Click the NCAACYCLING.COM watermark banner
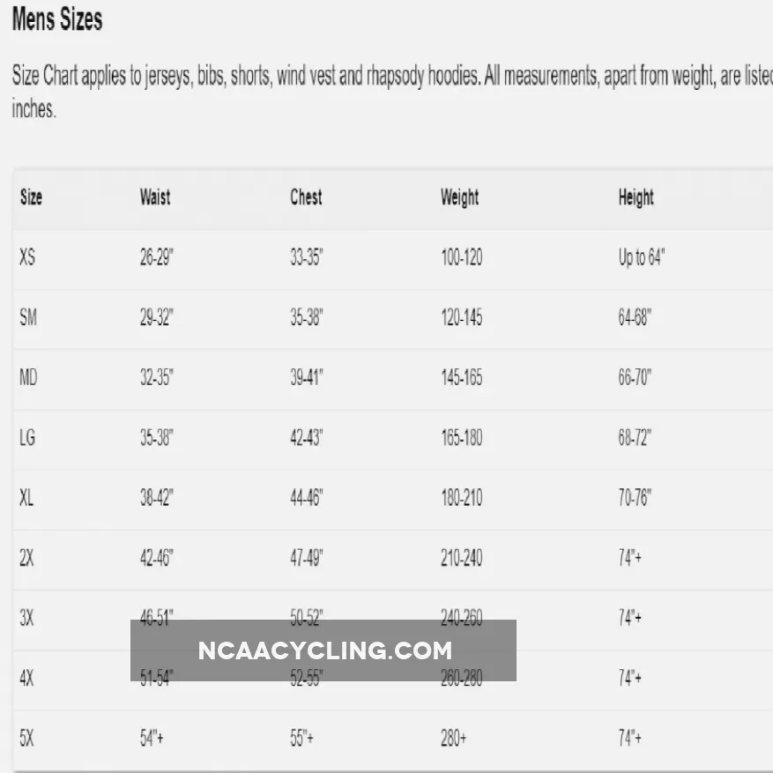 pyautogui.click(x=323, y=650)
